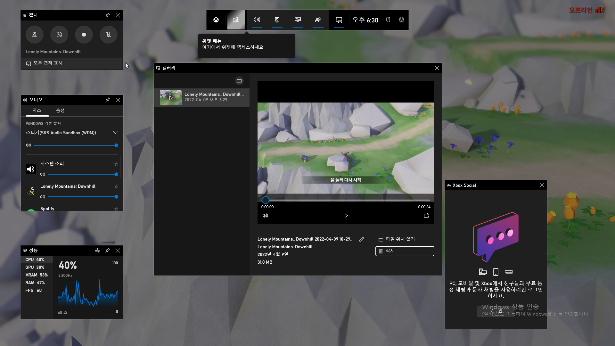The height and width of the screenshot is (346, 615).
Task: Take a screenshot with the camera icon
Action: tap(35, 35)
